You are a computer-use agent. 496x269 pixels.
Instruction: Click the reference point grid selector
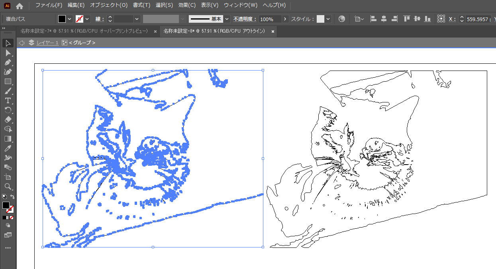coord(441,19)
